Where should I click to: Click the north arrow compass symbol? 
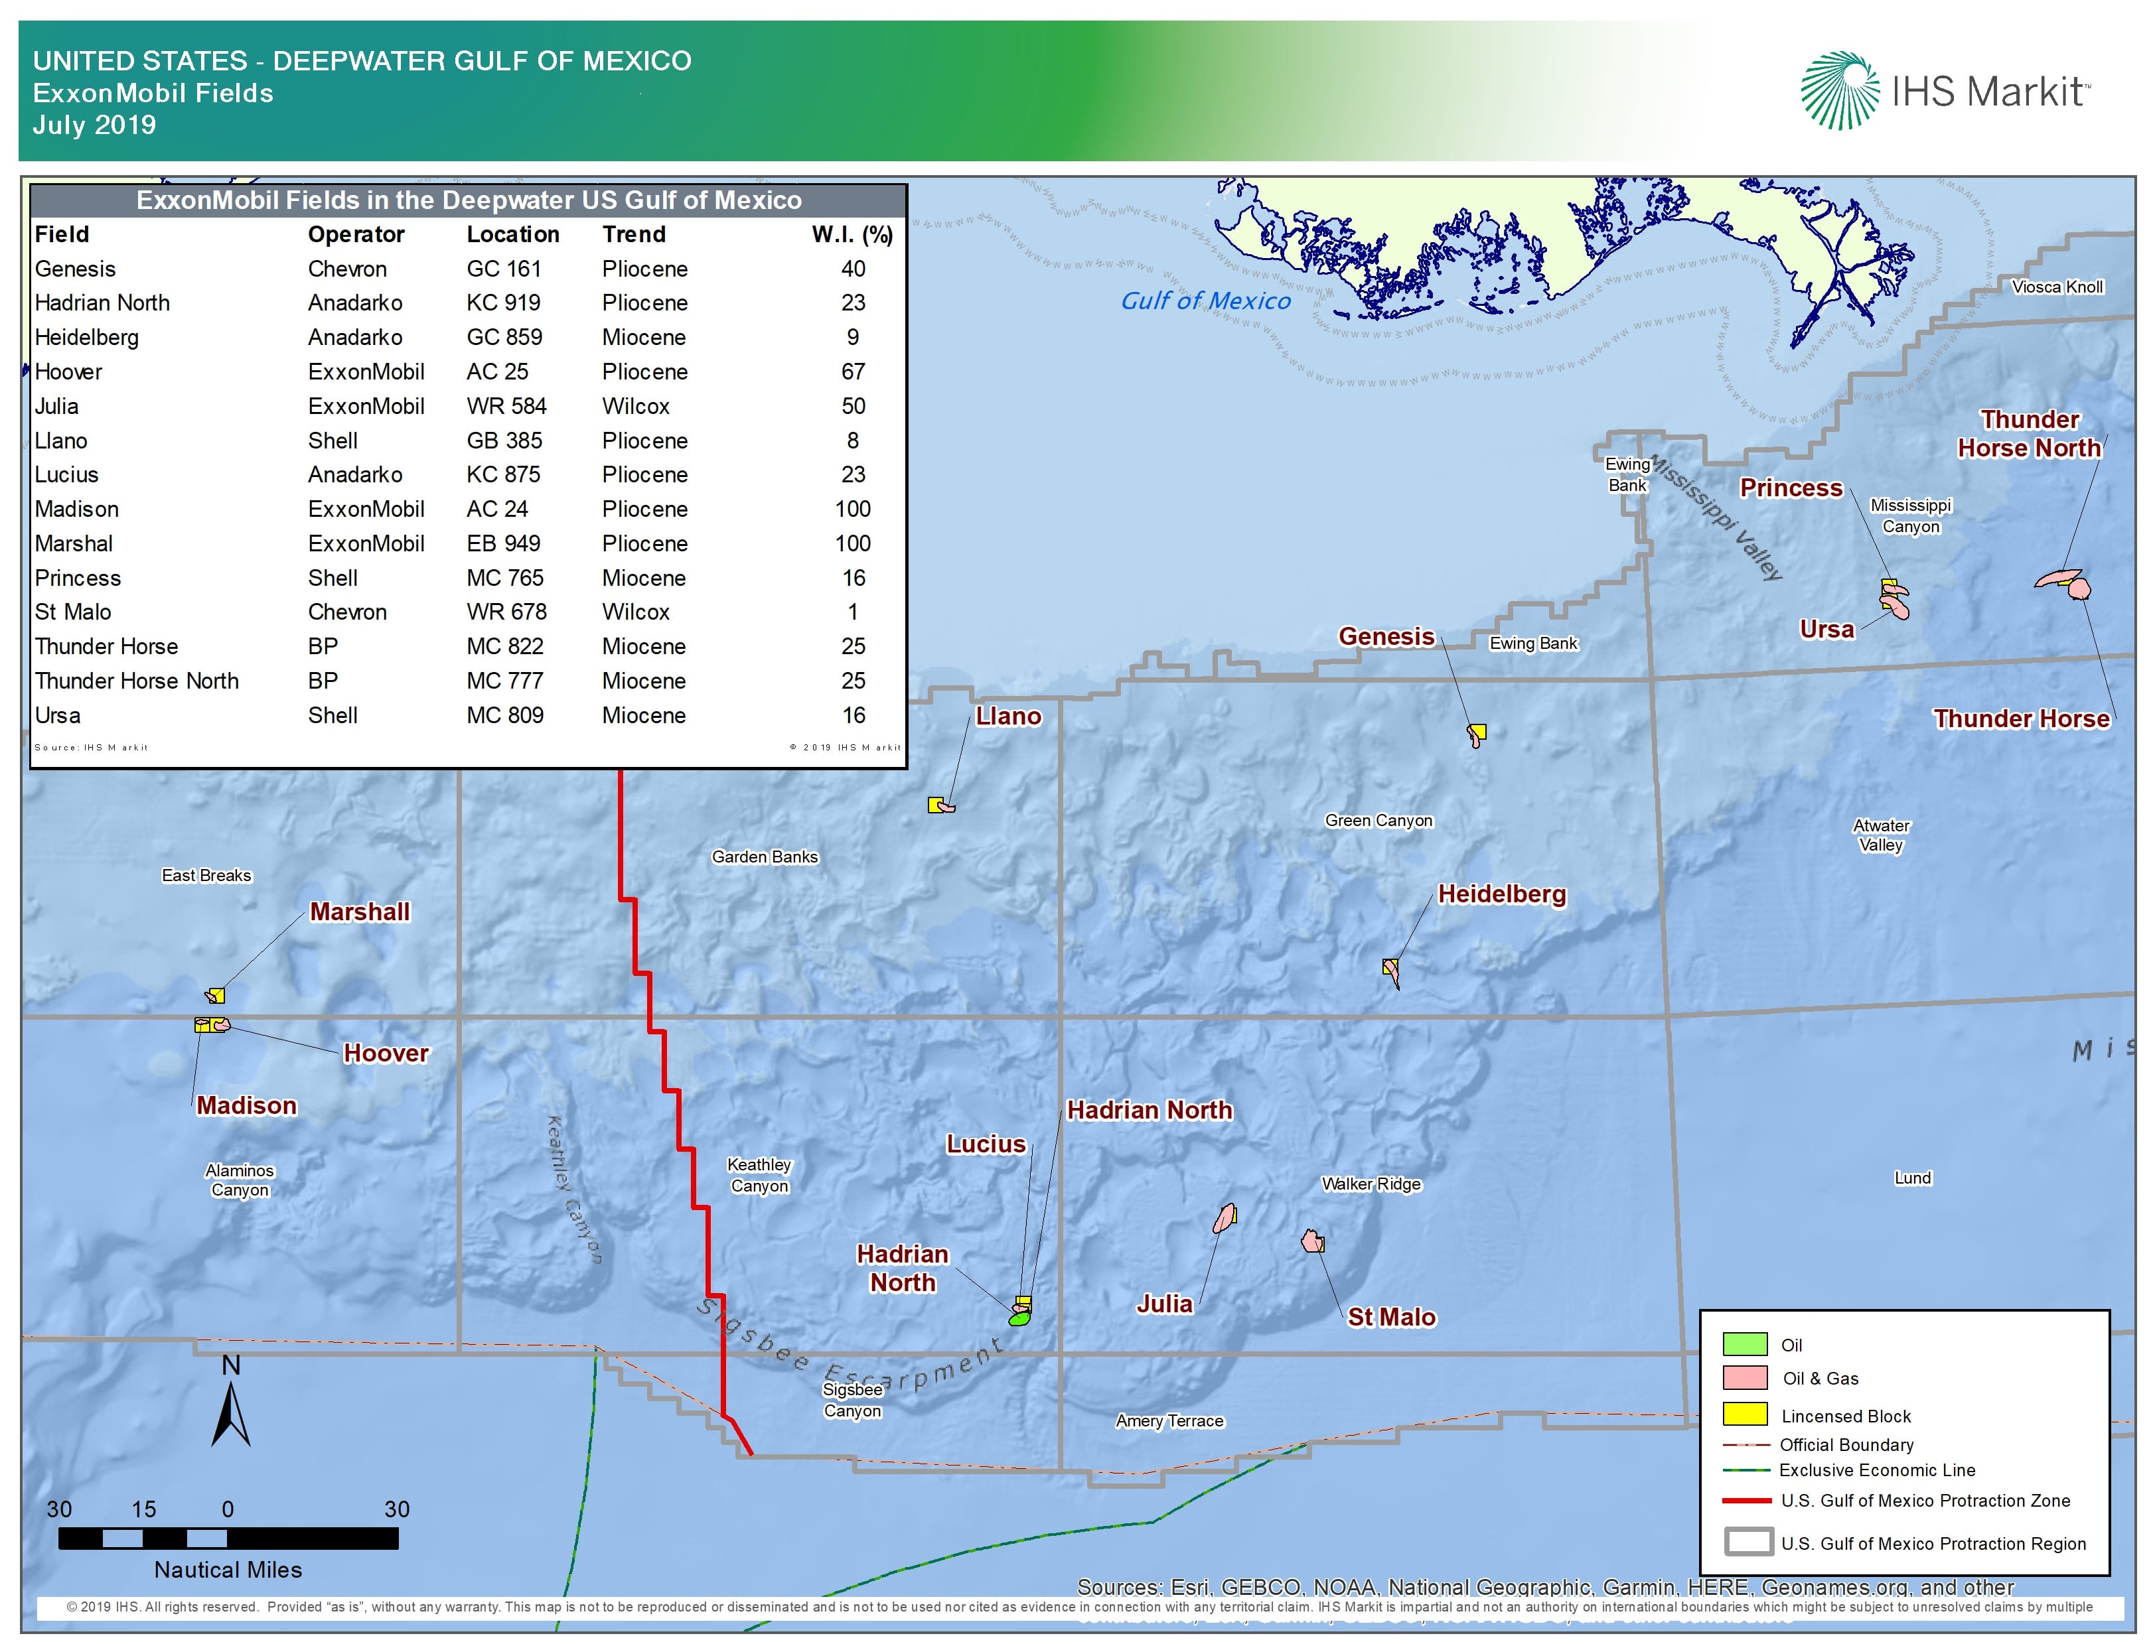pos(230,1400)
